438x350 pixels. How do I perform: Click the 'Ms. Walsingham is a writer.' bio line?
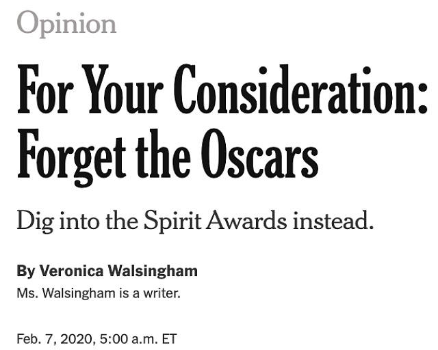coord(99,293)
